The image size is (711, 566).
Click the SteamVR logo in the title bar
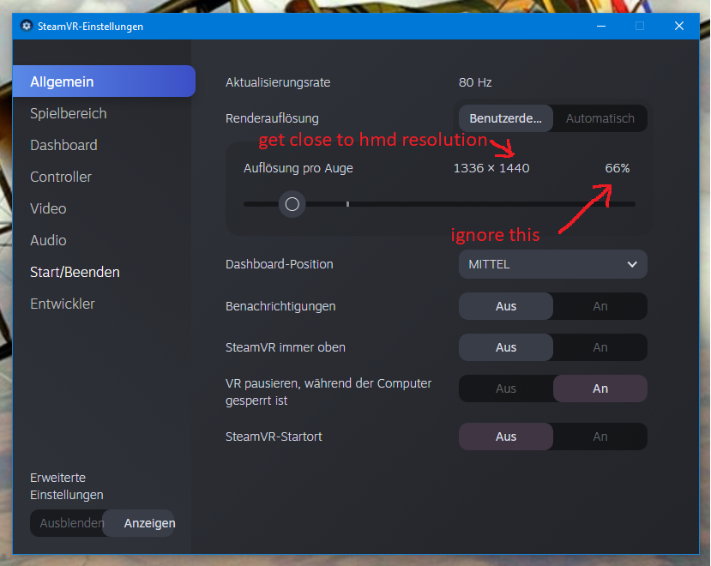click(26, 26)
